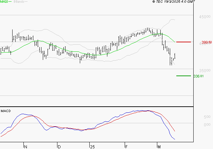213x149 pixels.
Task: Jump to the 25 year marker
Action: click(x=92, y=146)
